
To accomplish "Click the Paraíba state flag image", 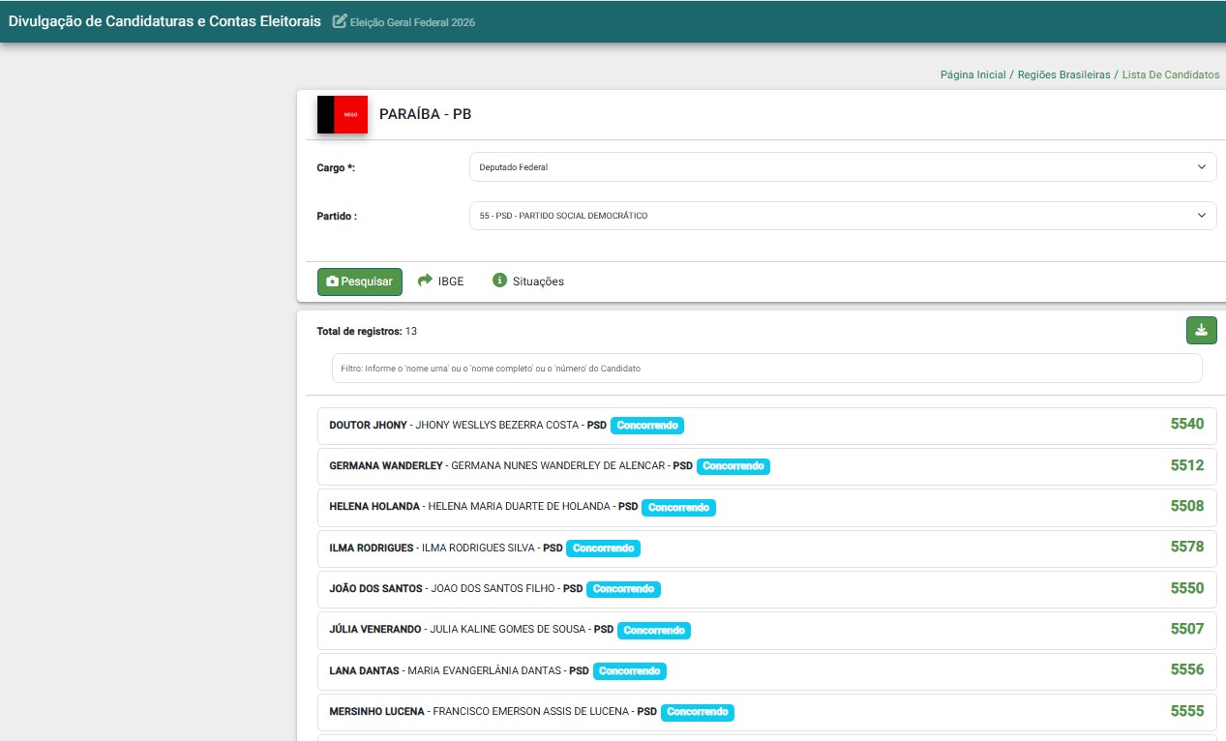I will coord(343,114).
